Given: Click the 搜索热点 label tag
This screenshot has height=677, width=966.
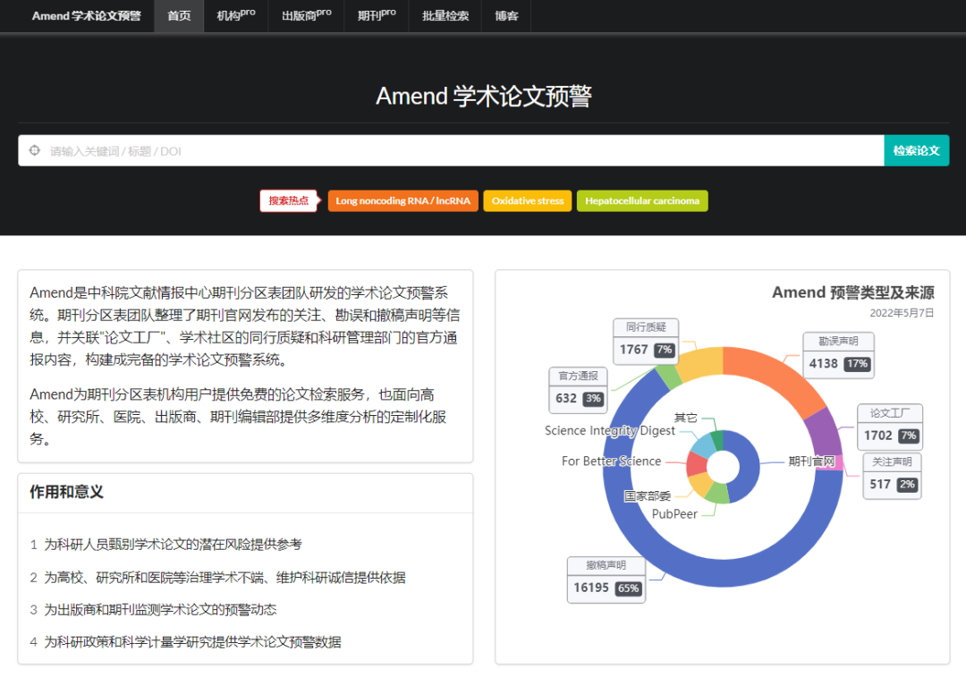Looking at the screenshot, I should 288,201.
